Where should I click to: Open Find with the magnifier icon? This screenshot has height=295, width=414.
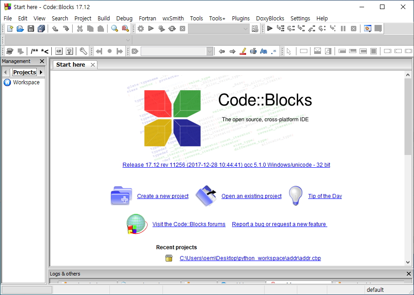114,29
